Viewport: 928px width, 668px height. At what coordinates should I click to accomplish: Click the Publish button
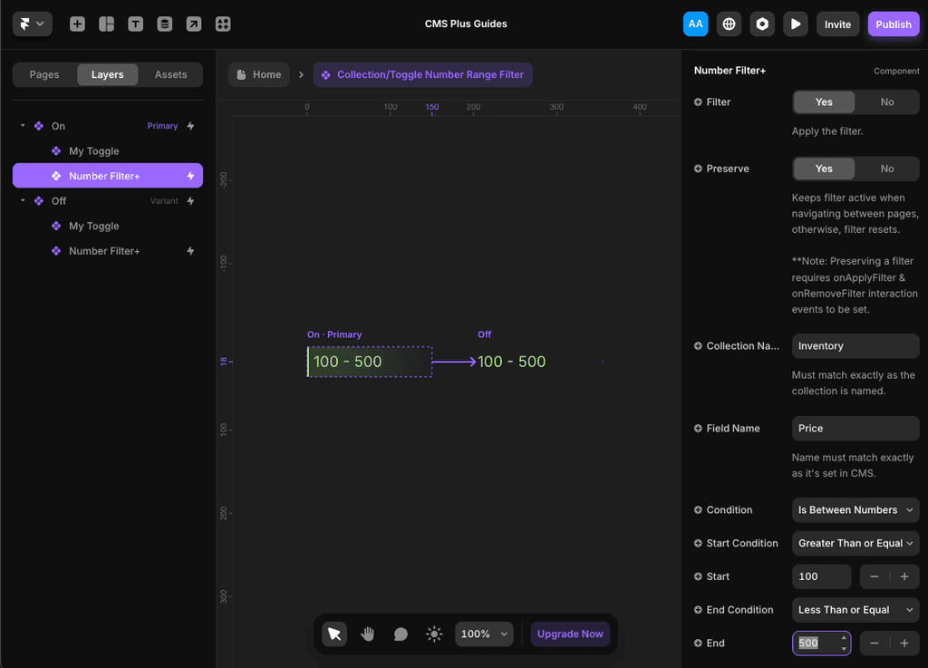click(894, 24)
